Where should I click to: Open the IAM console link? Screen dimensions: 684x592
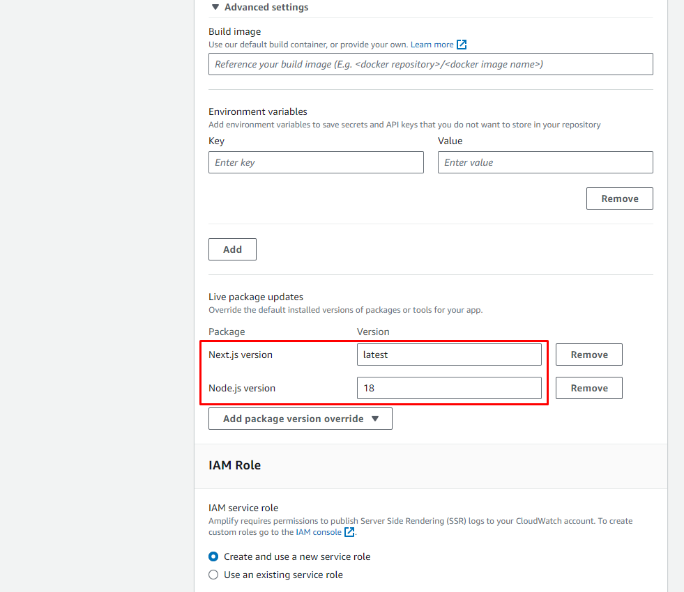tap(319, 532)
